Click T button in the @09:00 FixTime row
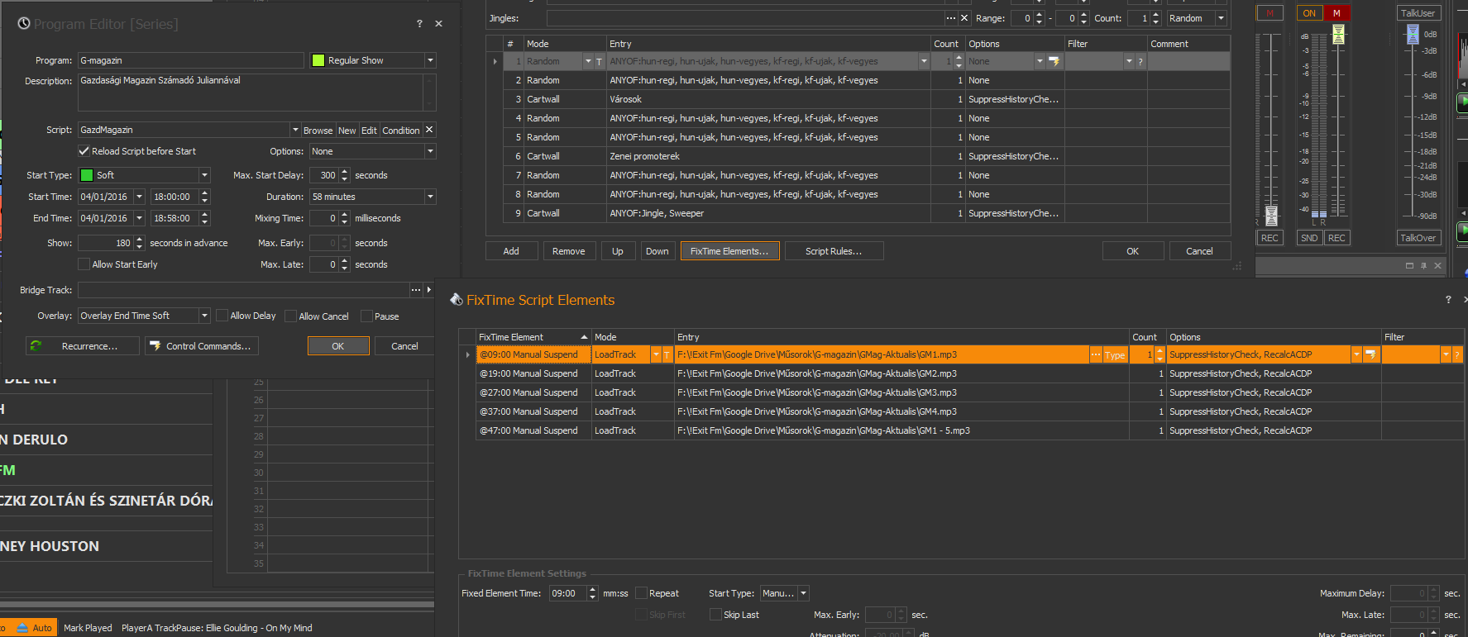This screenshot has height=637, width=1468. pos(667,355)
